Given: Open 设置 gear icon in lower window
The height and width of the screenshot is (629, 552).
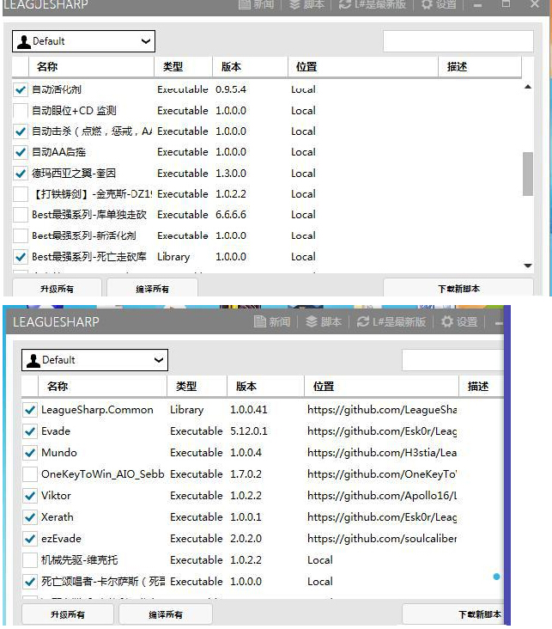Looking at the screenshot, I should pos(447,321).
